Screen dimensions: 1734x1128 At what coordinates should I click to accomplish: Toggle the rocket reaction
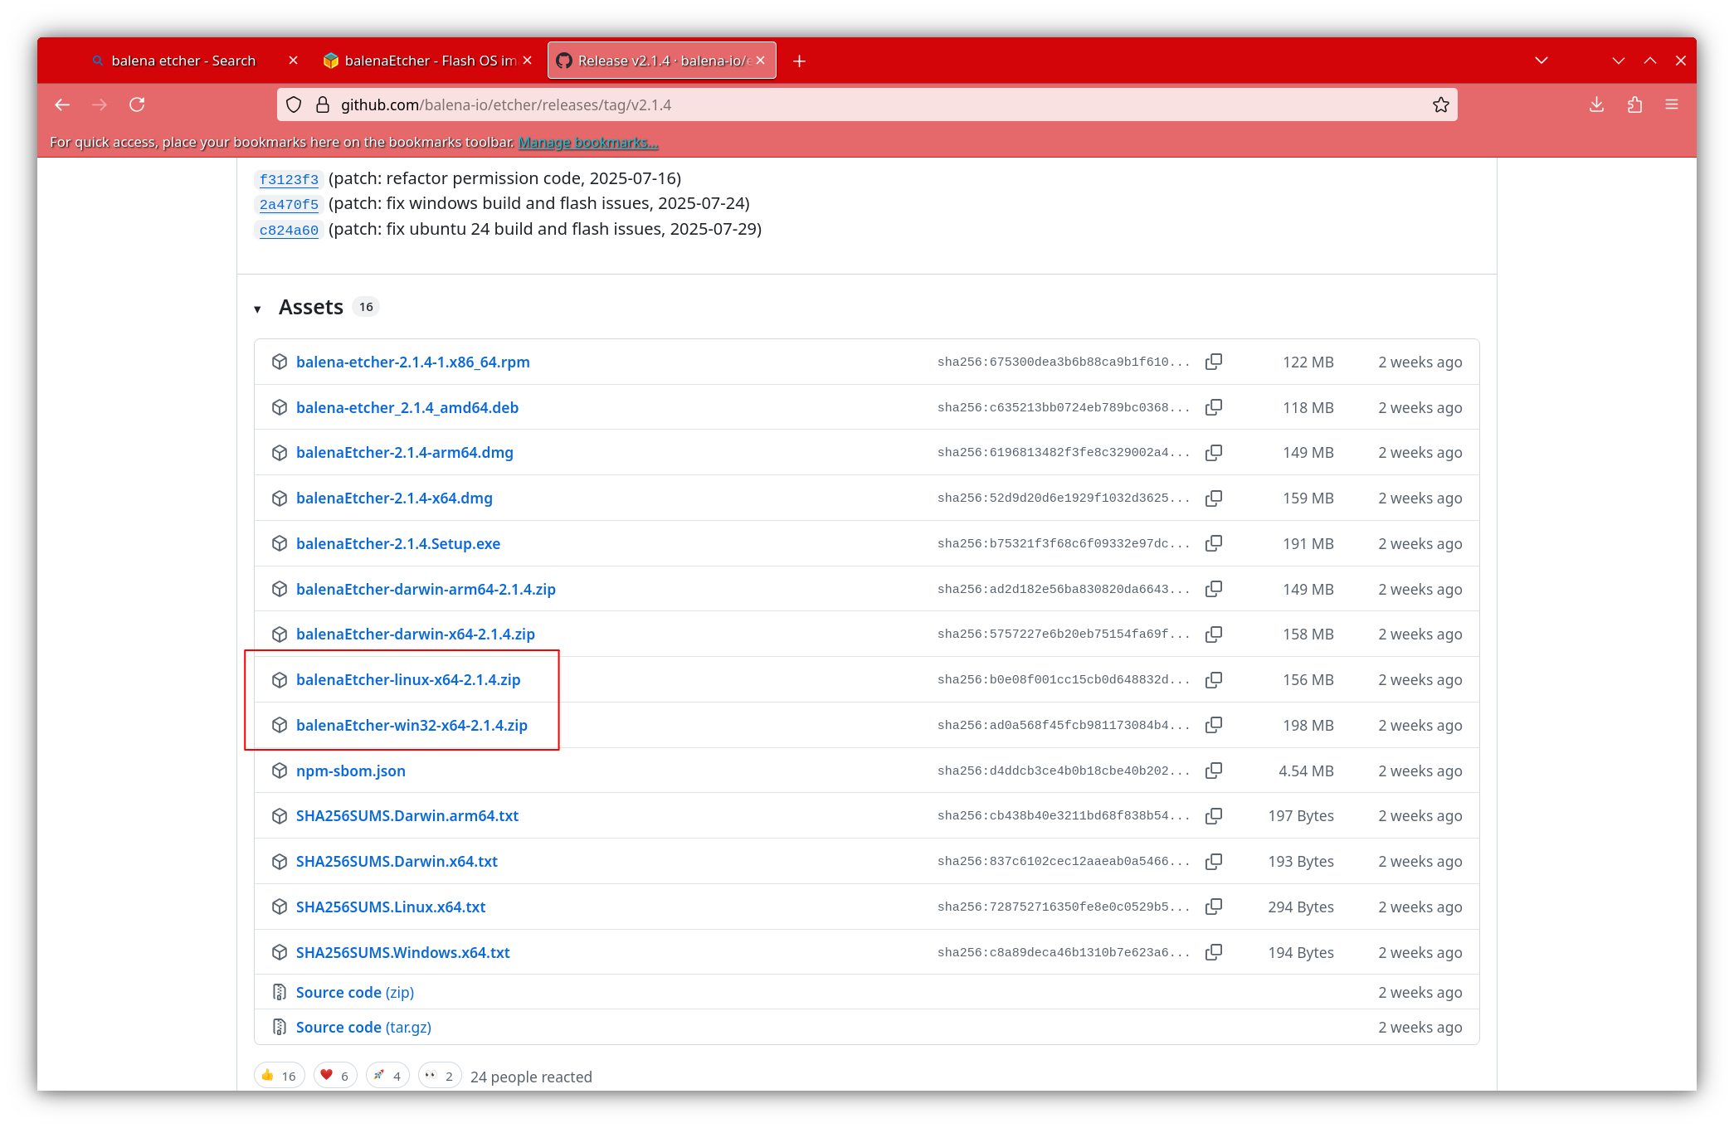tap(387, 1076)
